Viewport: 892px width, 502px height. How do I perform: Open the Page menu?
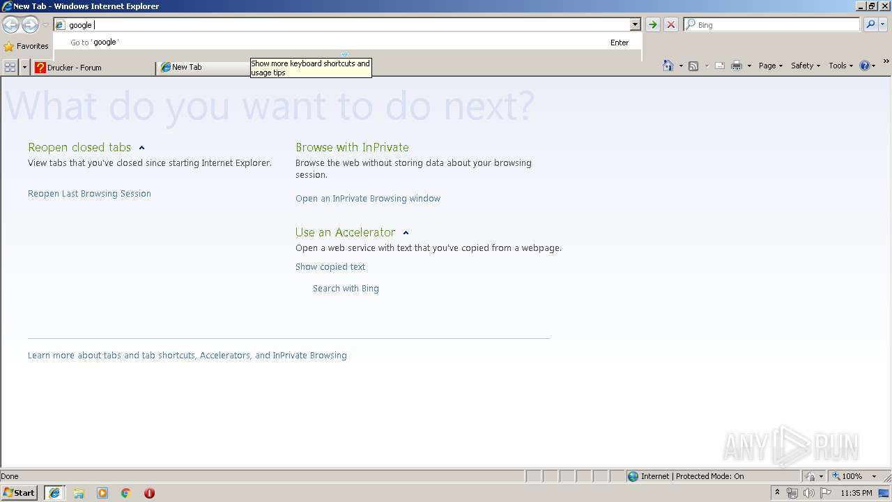coord(771,66)
